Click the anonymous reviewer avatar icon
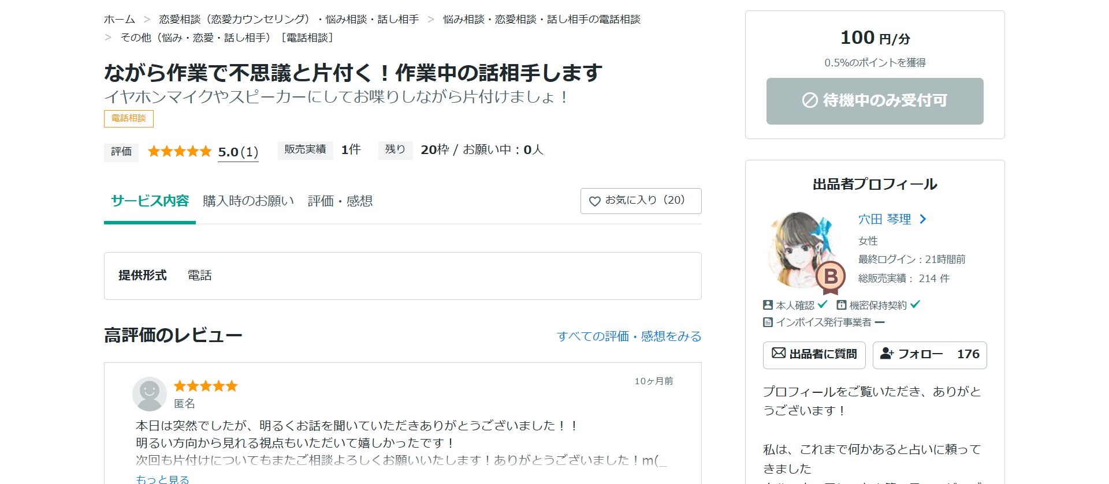The height and width of the screenshot is (484, 1109). pos(150,394)
